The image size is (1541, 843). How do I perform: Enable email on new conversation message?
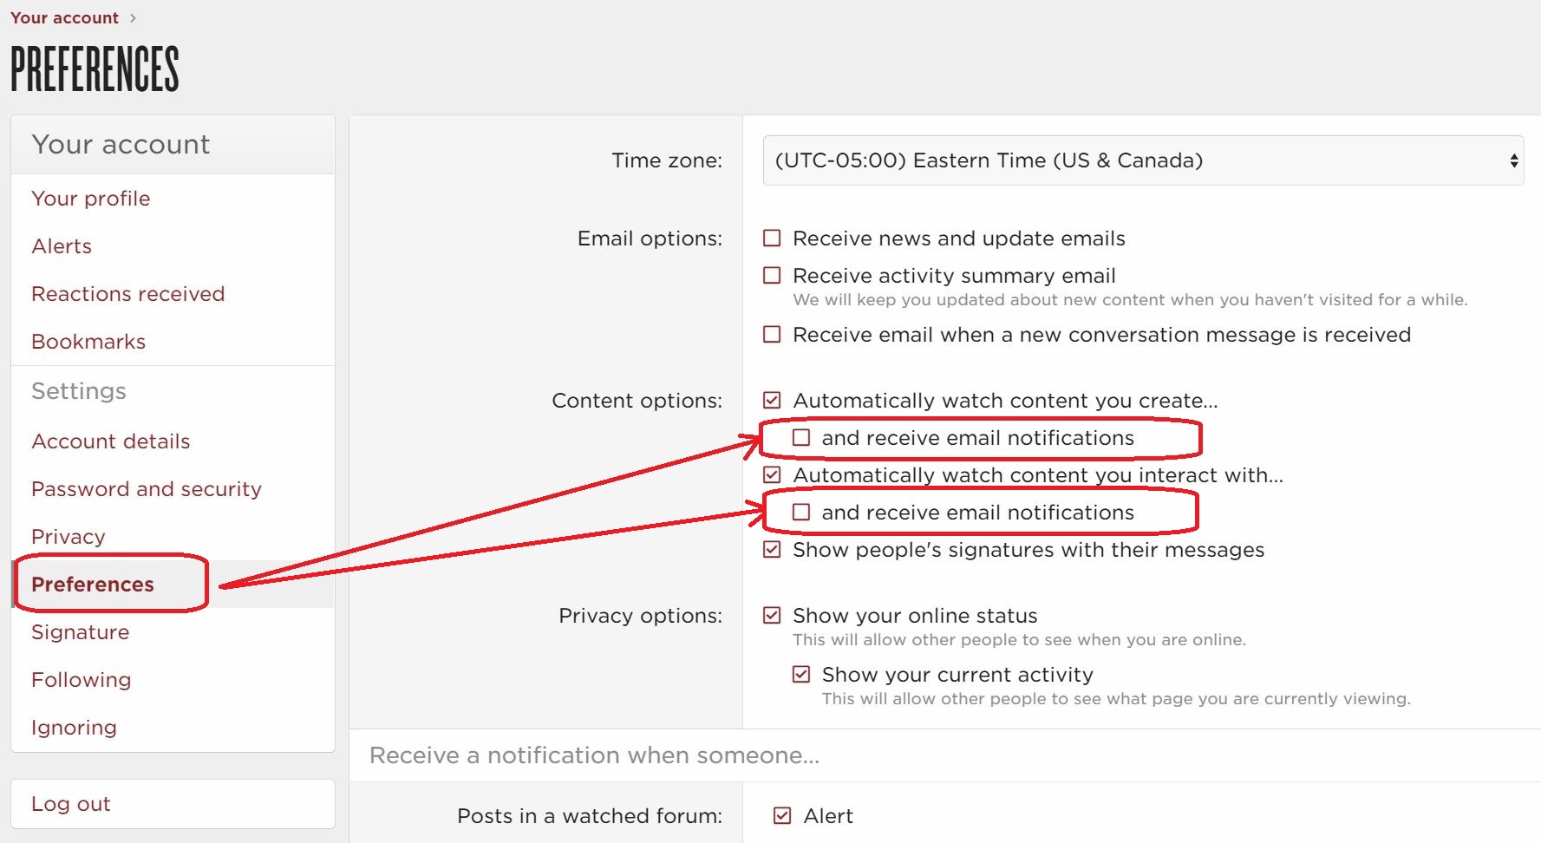pos(772,335)
